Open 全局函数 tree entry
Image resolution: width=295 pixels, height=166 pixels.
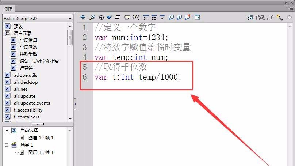point(28,47)
